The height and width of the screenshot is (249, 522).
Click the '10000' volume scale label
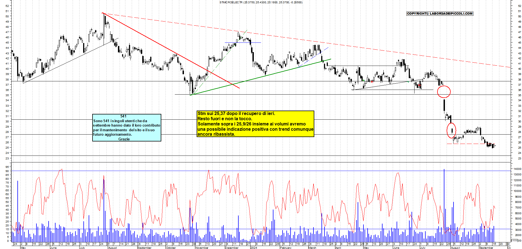coord(517,191)
